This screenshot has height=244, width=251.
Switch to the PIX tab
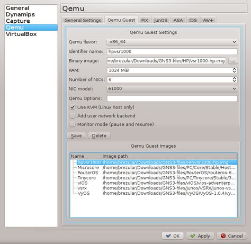145,20
